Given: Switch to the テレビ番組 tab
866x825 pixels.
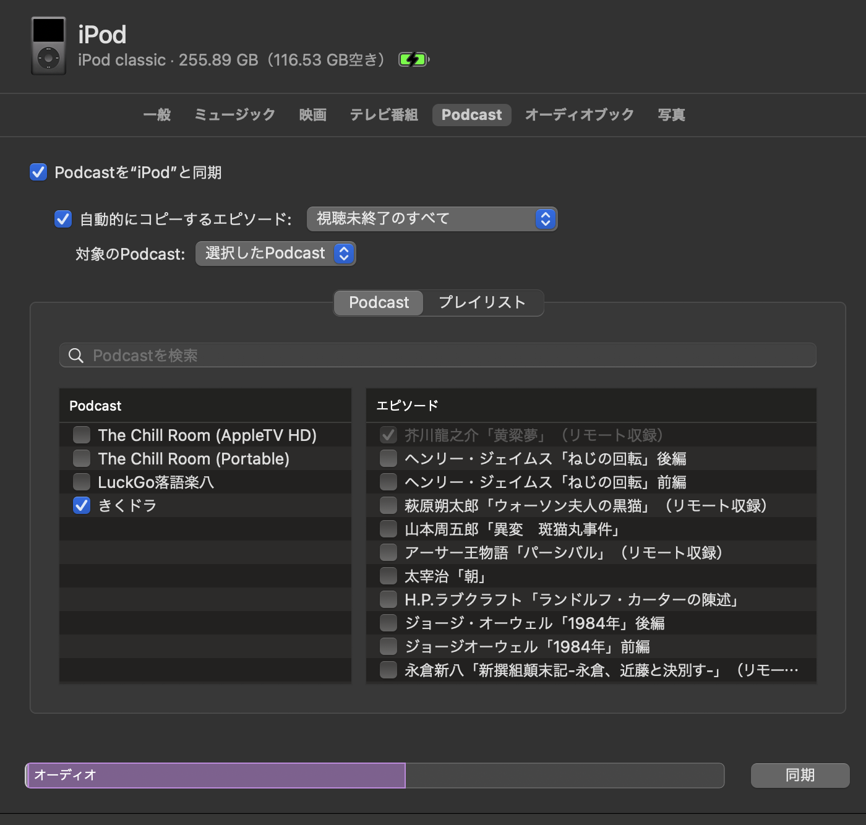Looking at the screenshot, I should point(384,115).
